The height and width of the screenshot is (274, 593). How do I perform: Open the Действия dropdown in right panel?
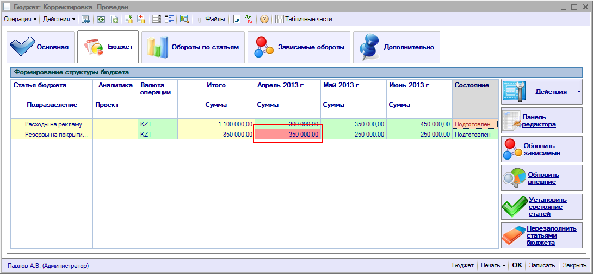pos(541,92)
